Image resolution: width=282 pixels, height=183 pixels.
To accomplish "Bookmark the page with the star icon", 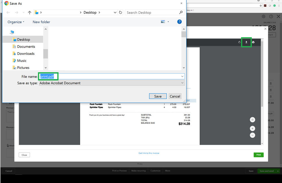I will click(261, 5).
